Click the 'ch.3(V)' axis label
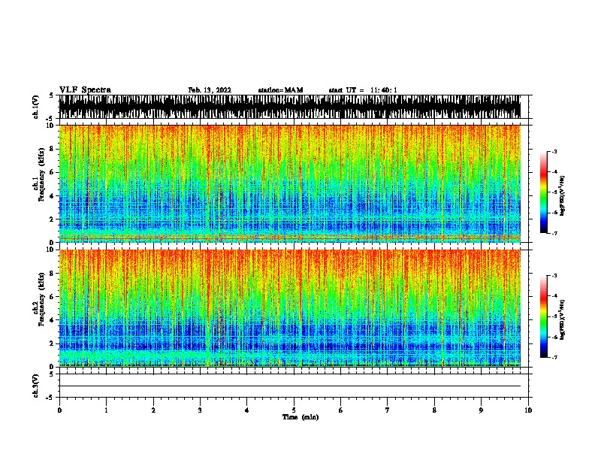 click(x=36, y=386)
